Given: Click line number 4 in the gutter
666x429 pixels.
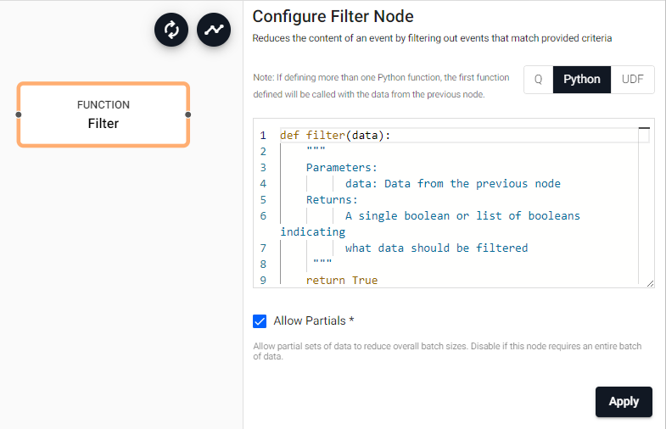Looking at the screenshot, I should (x=263, y=184).
